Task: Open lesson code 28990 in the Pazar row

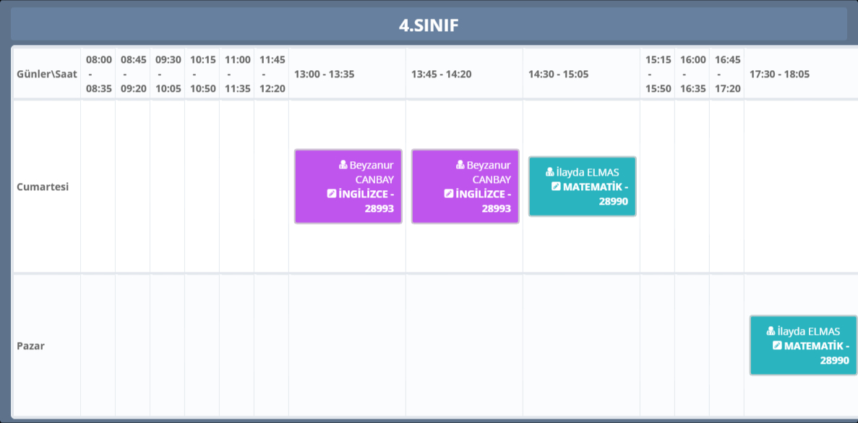Action: point(834,360)
